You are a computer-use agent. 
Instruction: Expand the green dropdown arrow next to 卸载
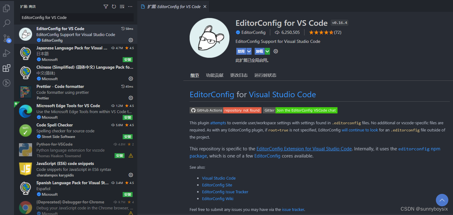point(267,51)
